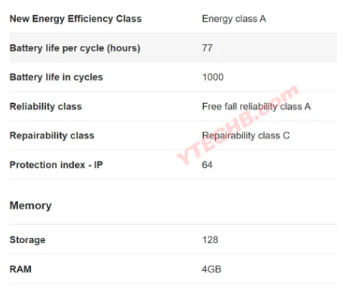
Task: Click the empty area beside Memory heading
Action: pos(194,205)
